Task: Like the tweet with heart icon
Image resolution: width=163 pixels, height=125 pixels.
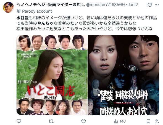Action: (x=83, y=121)
